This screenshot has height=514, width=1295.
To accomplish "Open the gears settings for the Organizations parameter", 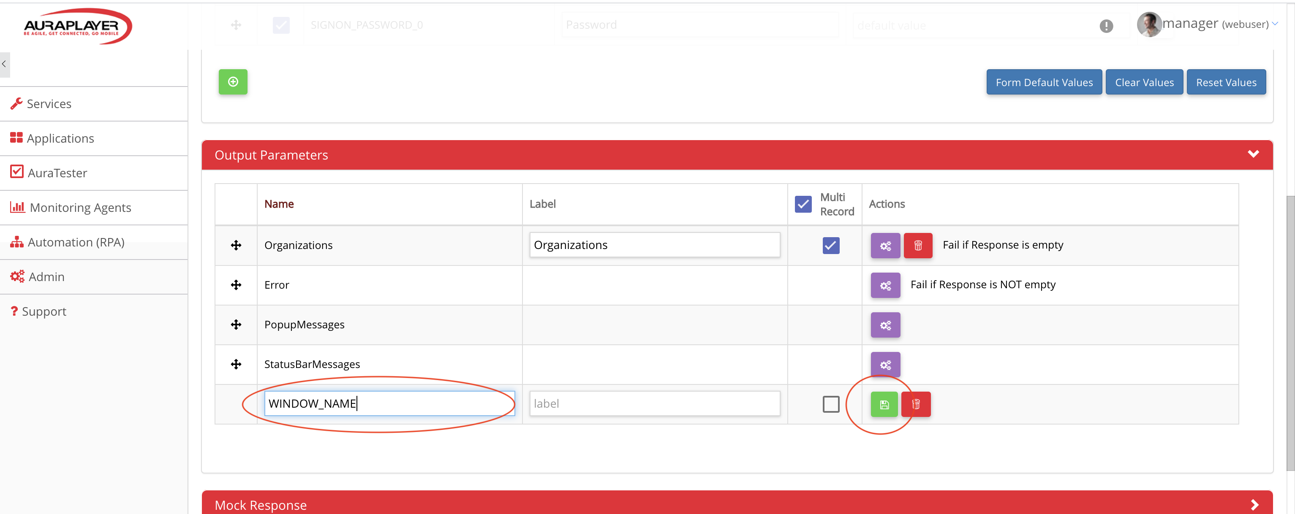I will tap(885, 245).
